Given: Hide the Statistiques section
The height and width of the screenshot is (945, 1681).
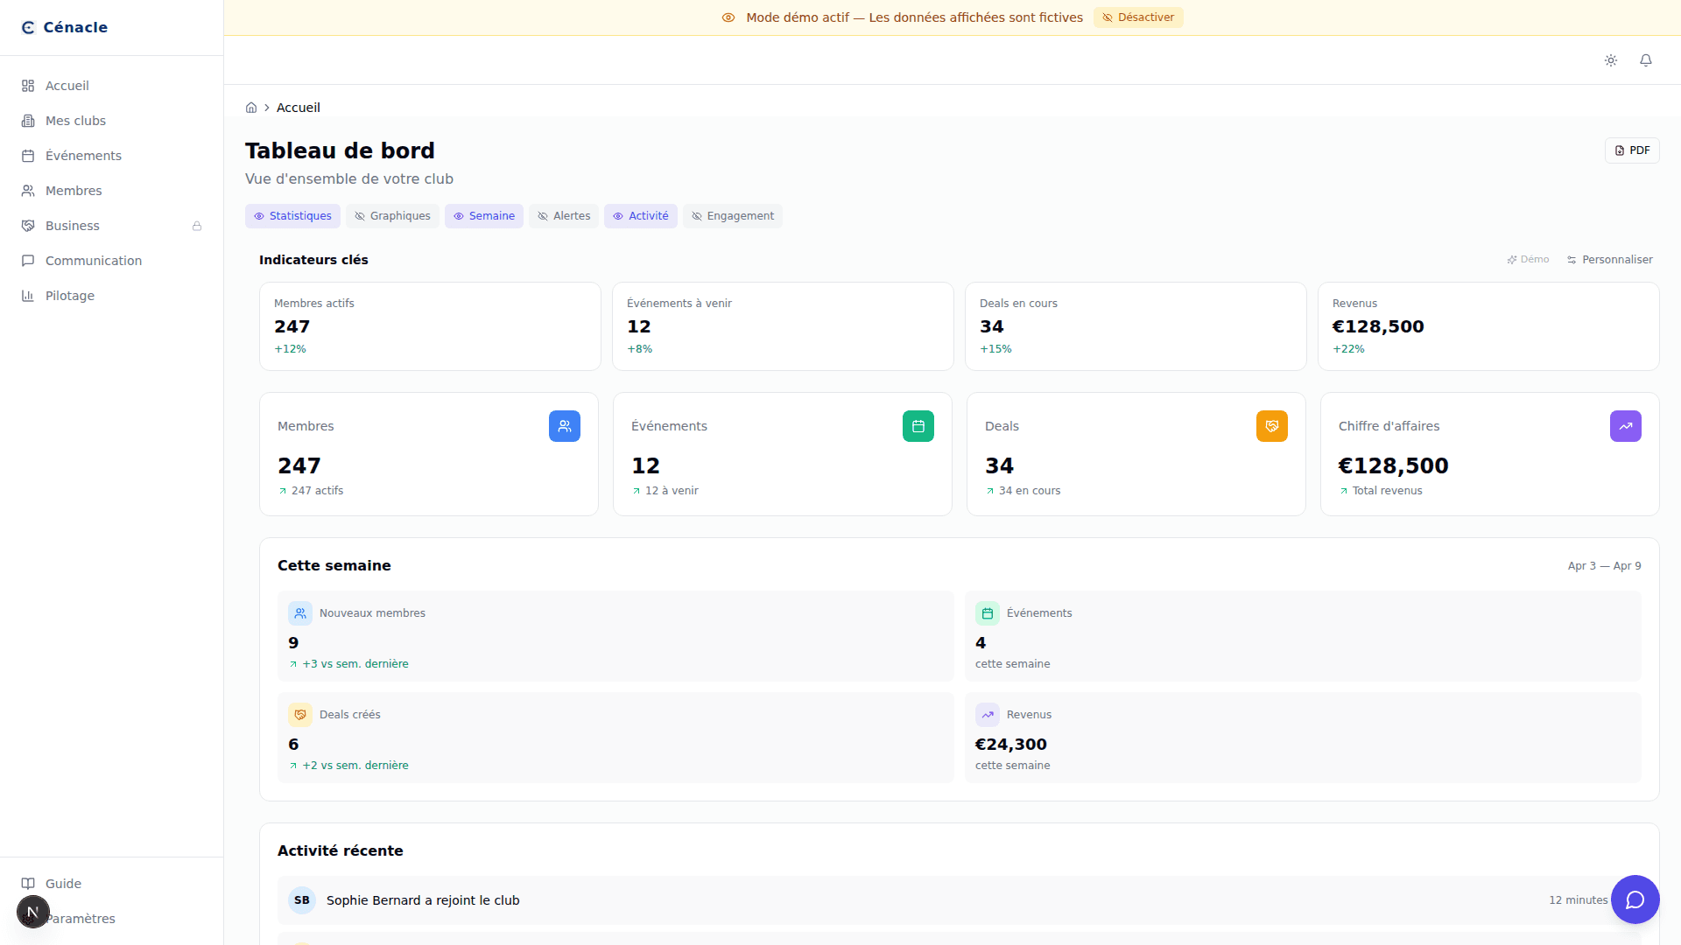Looking at the screenshot, I should [292, 215].
